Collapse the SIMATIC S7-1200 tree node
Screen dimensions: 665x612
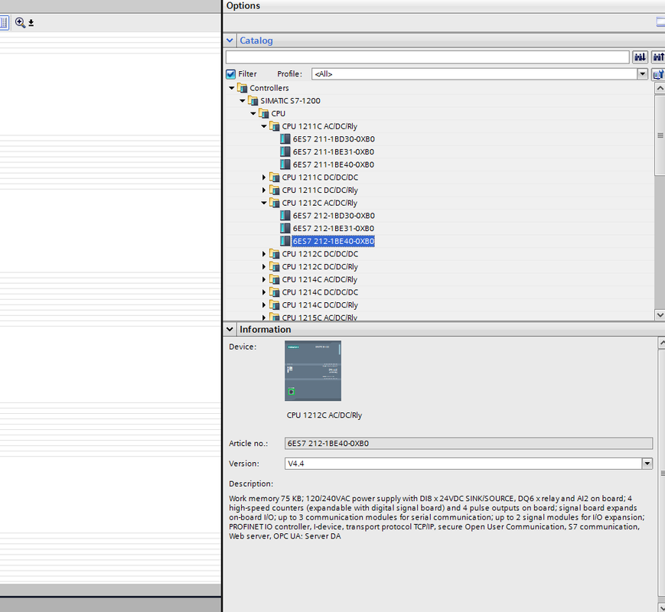[242, 100]
